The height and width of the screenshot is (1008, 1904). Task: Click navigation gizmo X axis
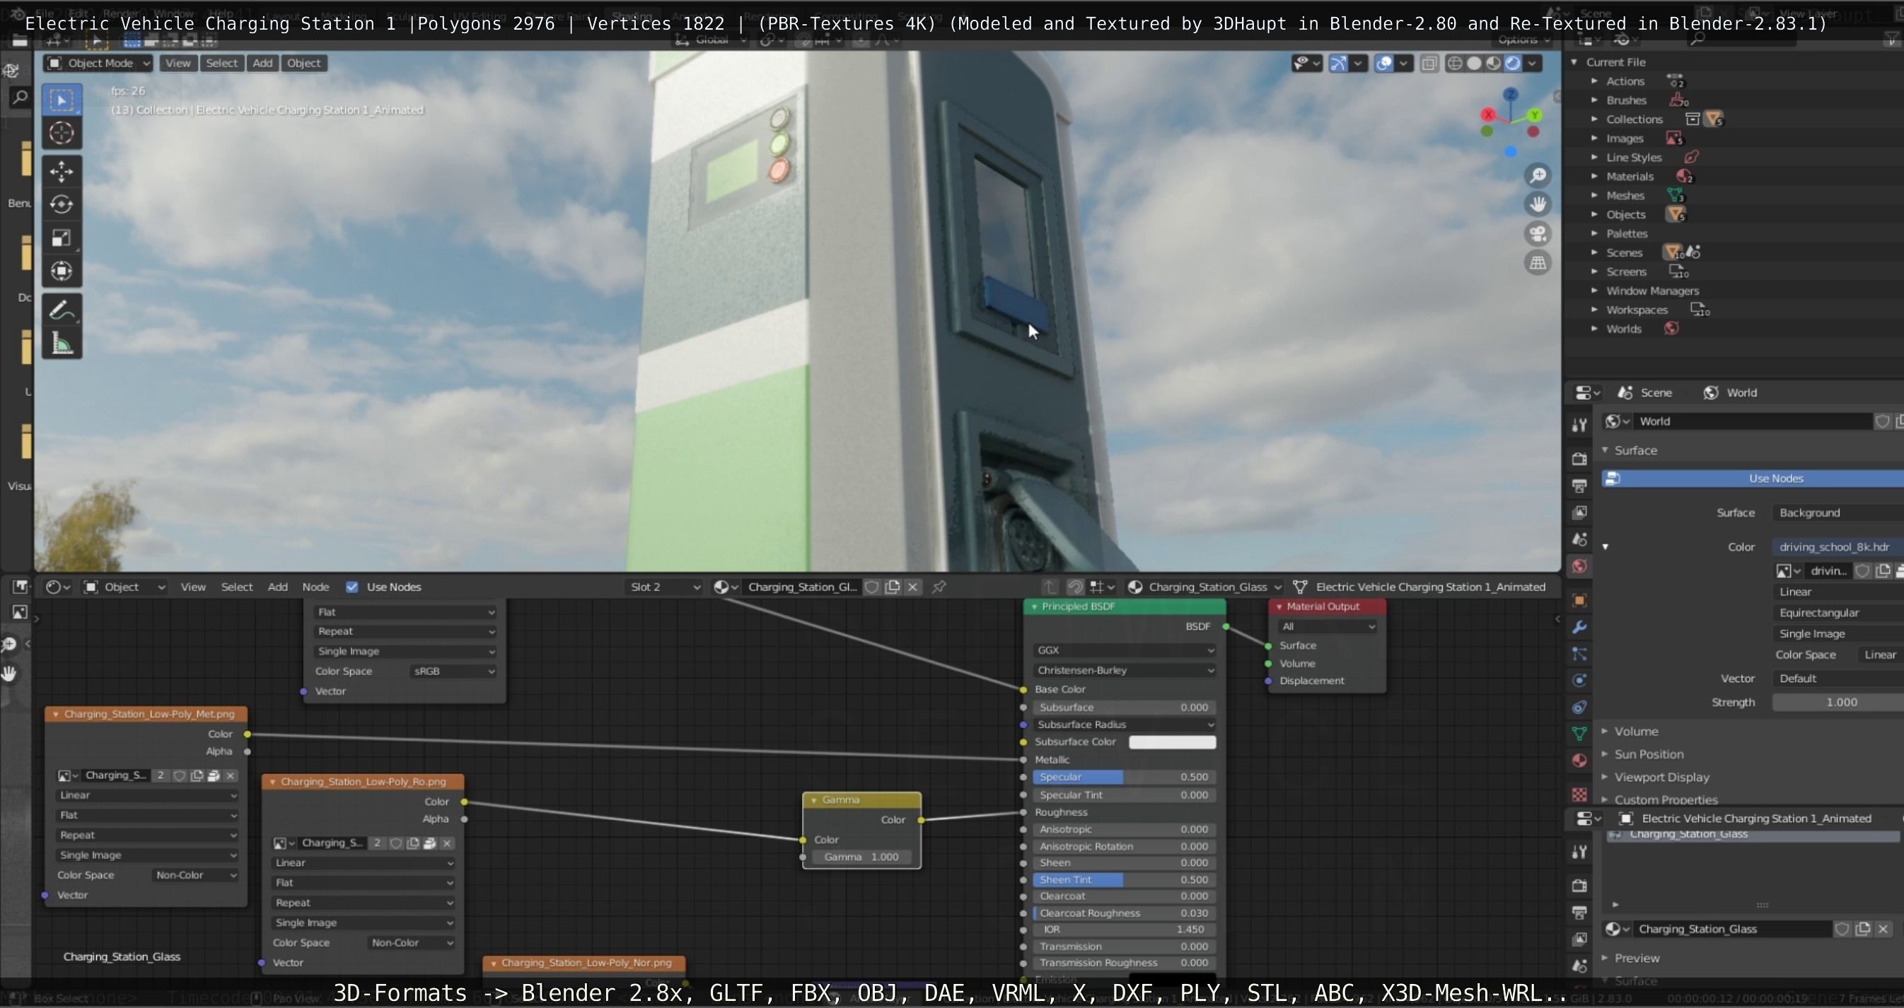(x=1489, y=115)
